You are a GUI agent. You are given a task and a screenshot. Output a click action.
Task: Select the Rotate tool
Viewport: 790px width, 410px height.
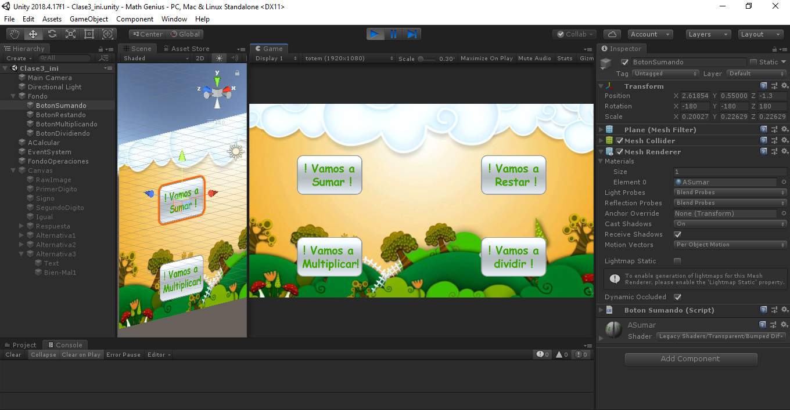coord(52,34)
